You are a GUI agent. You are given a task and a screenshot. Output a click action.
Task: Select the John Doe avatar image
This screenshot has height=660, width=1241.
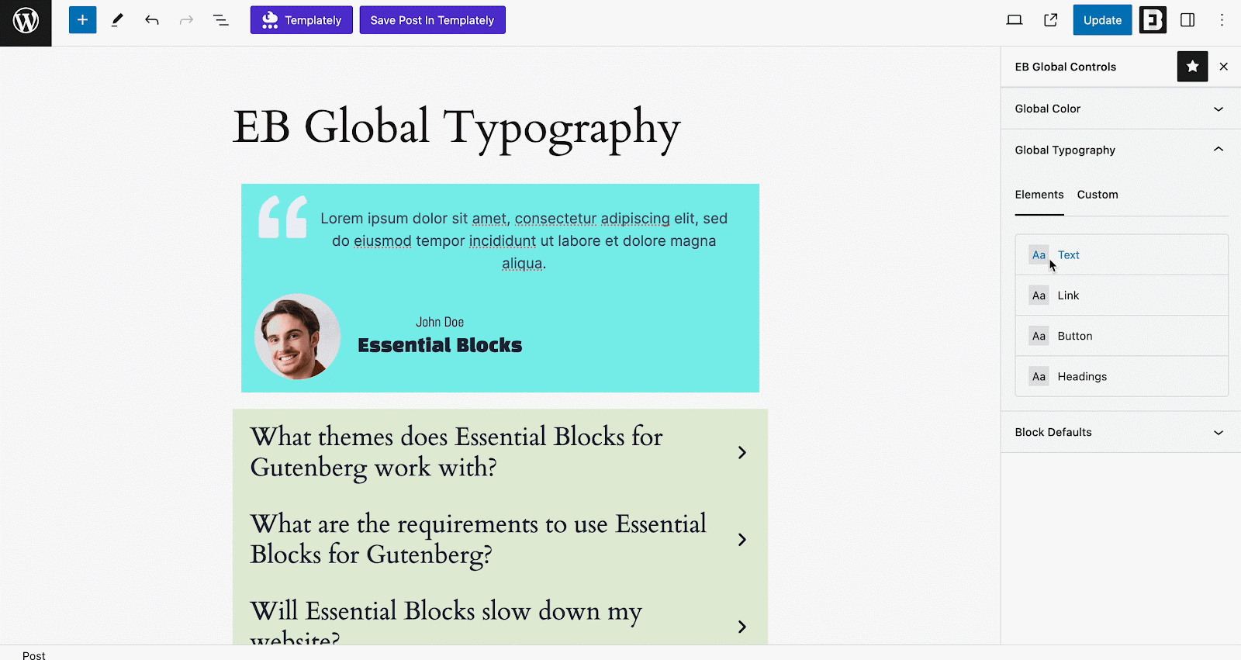(x=297, y=337)
